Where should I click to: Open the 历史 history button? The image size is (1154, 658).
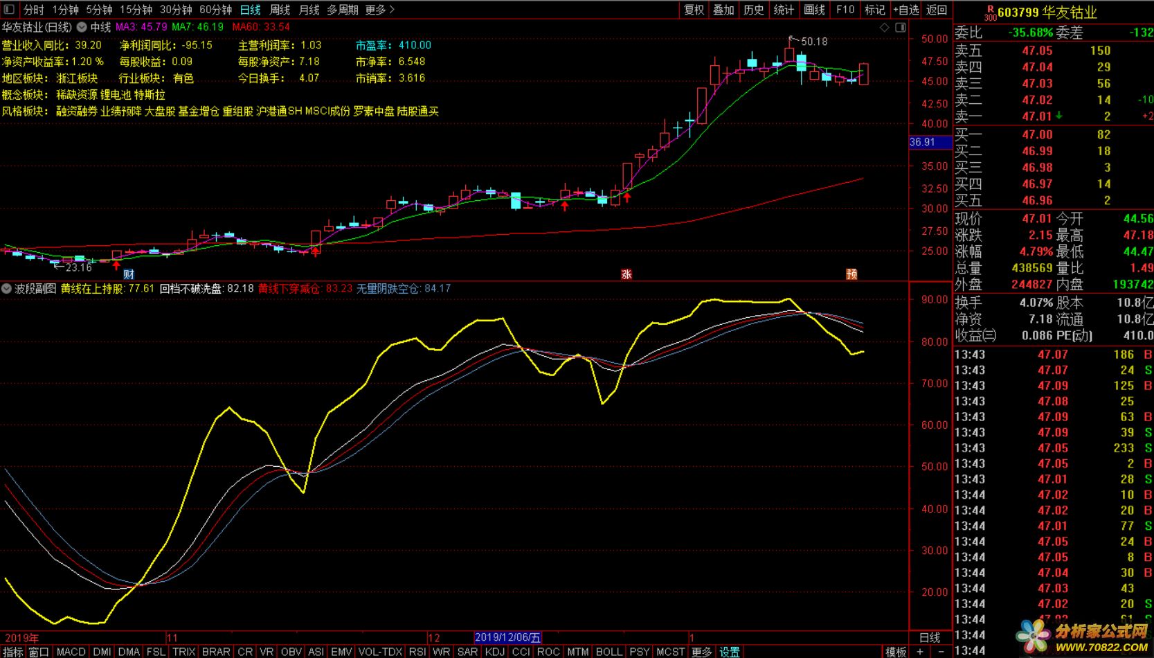[754, 10]
